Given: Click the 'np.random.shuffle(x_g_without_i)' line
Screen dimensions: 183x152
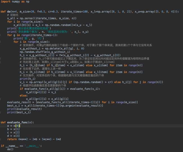Looking at the screenshot, I should (x=45, y=52).
